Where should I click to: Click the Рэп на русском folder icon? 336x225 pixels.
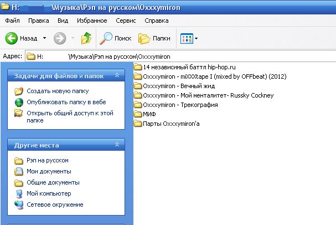click(x=19, y=161)
